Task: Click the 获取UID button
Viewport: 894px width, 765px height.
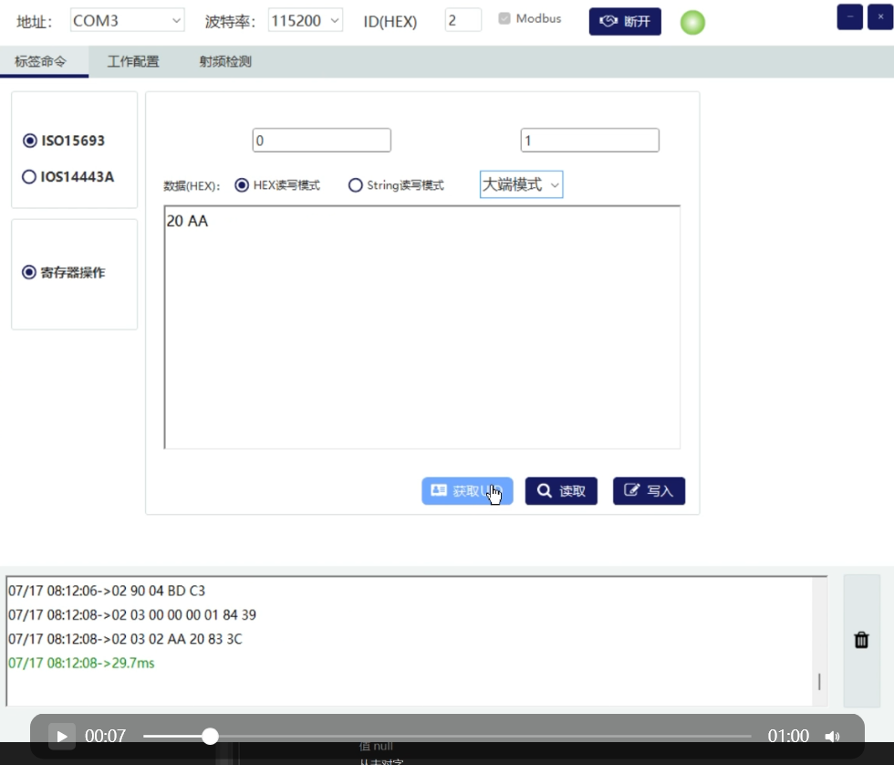Action: (x=467, y=490)
